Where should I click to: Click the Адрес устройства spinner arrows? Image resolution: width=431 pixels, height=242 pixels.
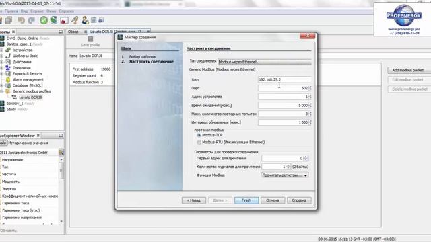(x=310, y=97)
